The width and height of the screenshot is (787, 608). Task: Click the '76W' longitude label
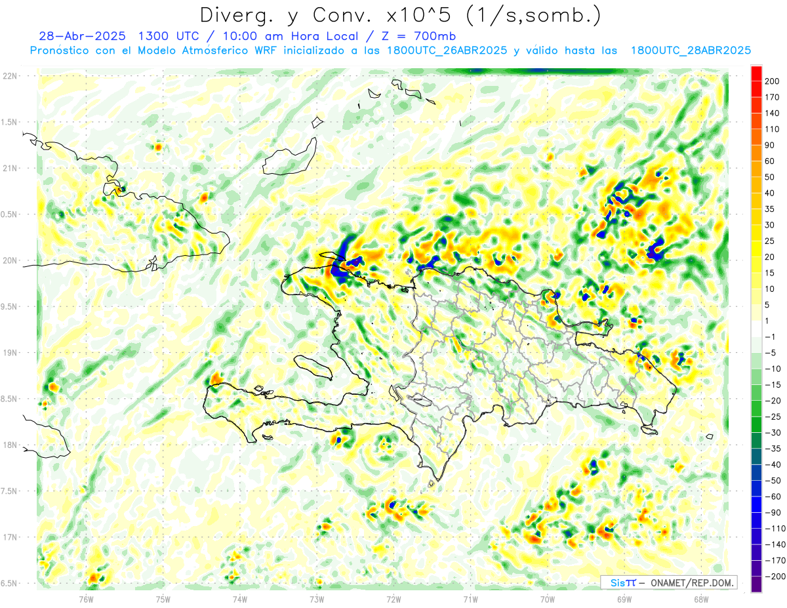(x=87, y=599)
